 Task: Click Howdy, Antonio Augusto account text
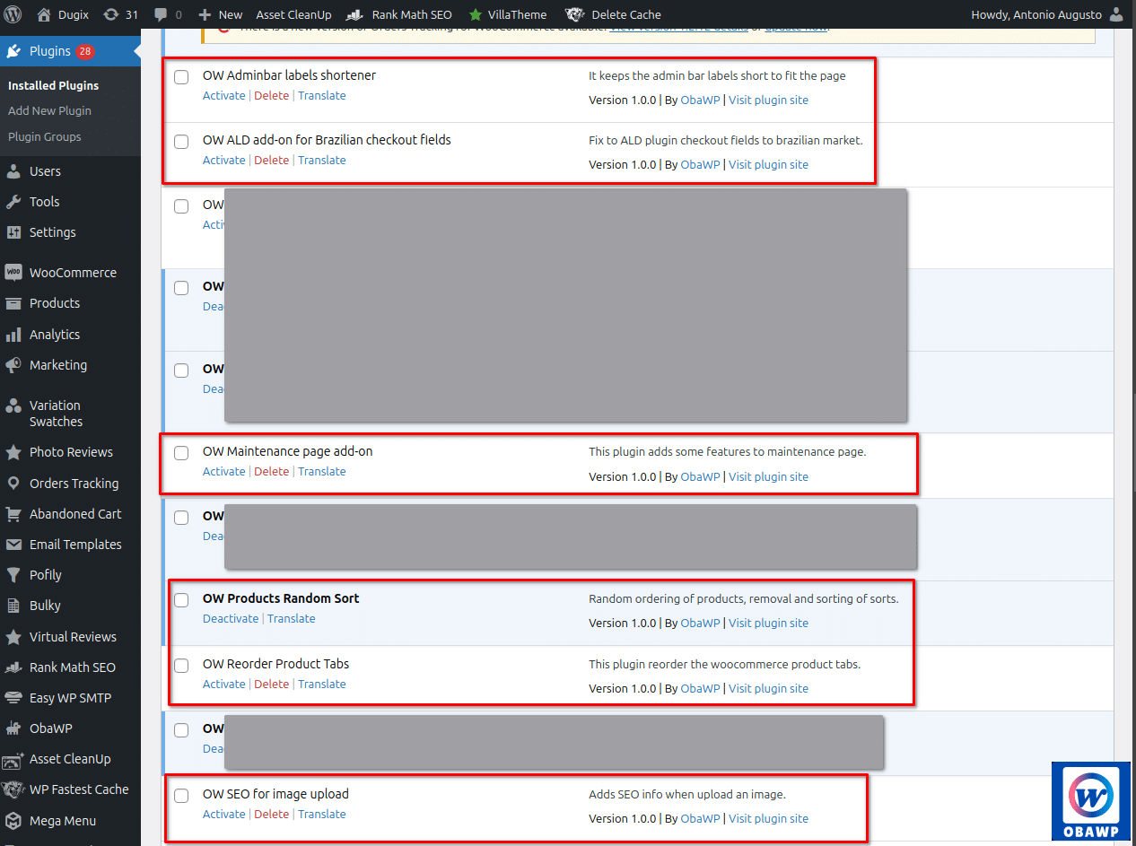(x=1036, y=14)
